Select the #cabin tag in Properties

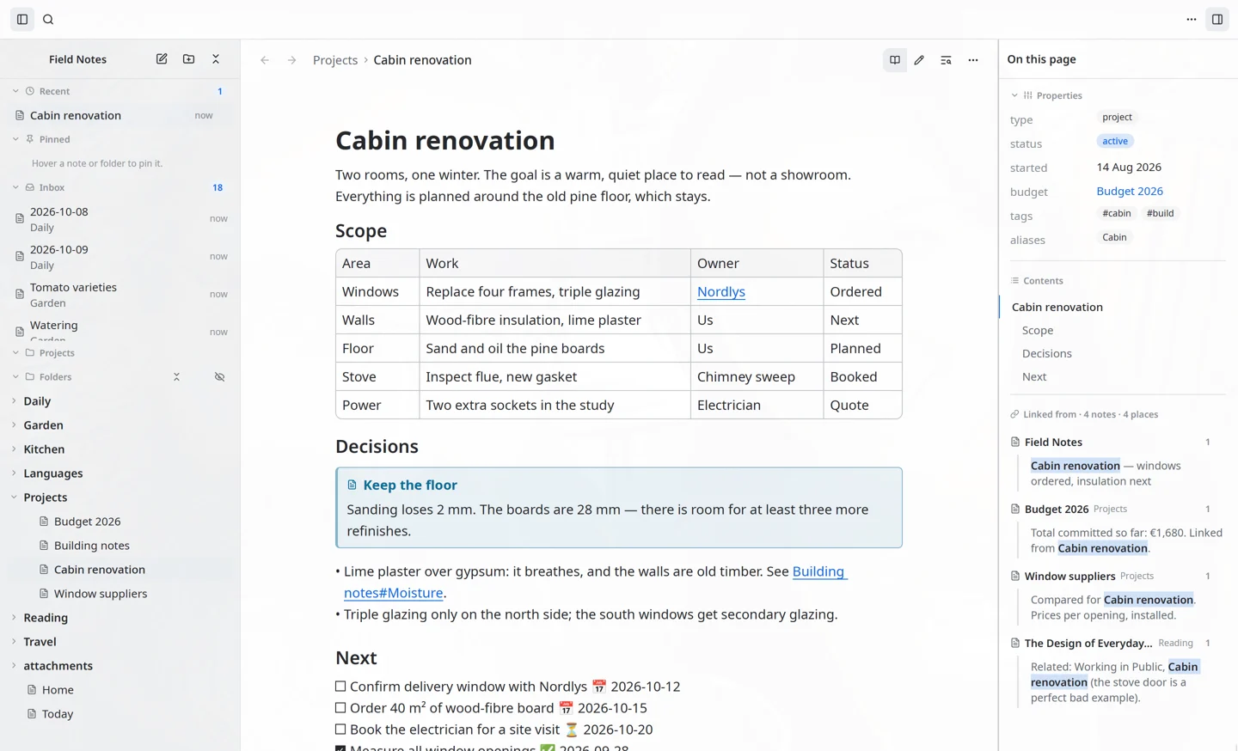(1117, 214)
